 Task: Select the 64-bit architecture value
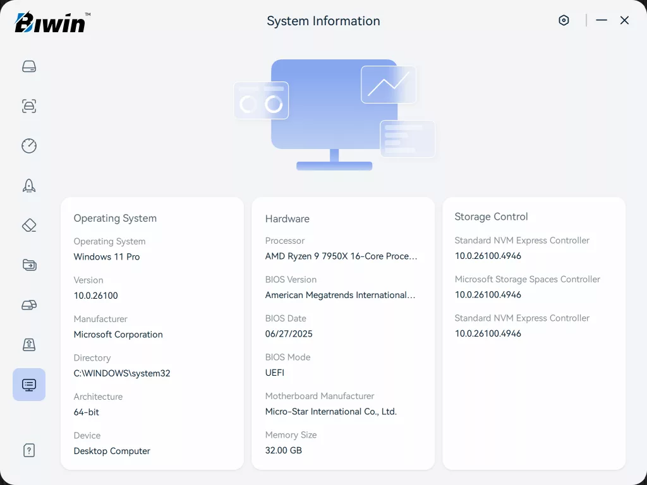[86, 412]
